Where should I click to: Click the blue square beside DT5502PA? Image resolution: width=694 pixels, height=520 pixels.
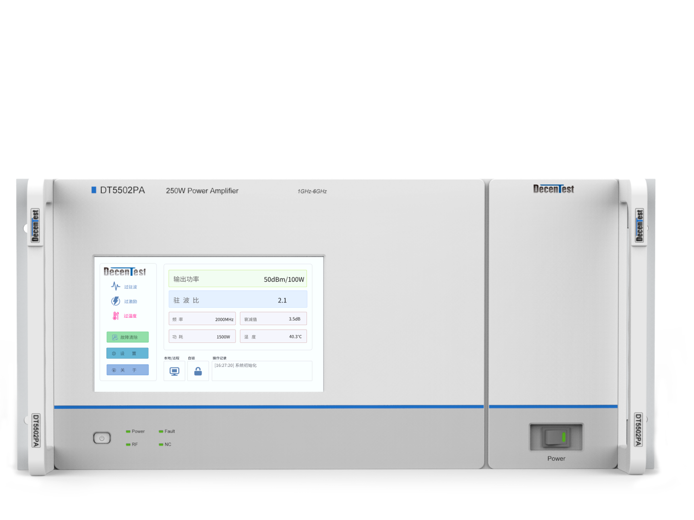(94, 190)
